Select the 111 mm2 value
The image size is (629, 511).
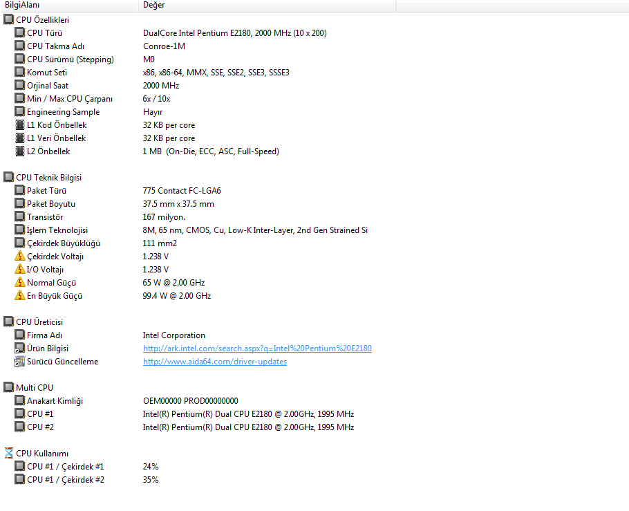click(x=160, y=243)
